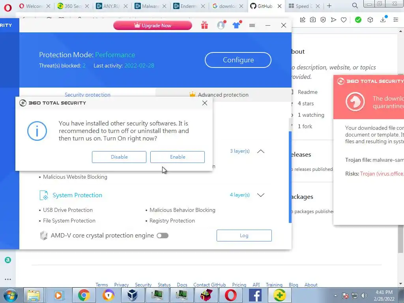The image size is (404, 303).
Task: Click the green sidebar 'a' icon
Action: click(8, 260)
